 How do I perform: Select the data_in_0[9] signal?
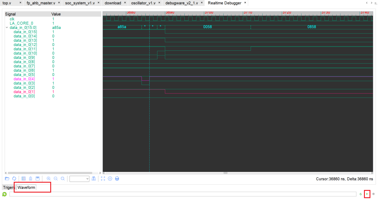tap(24, 57)
